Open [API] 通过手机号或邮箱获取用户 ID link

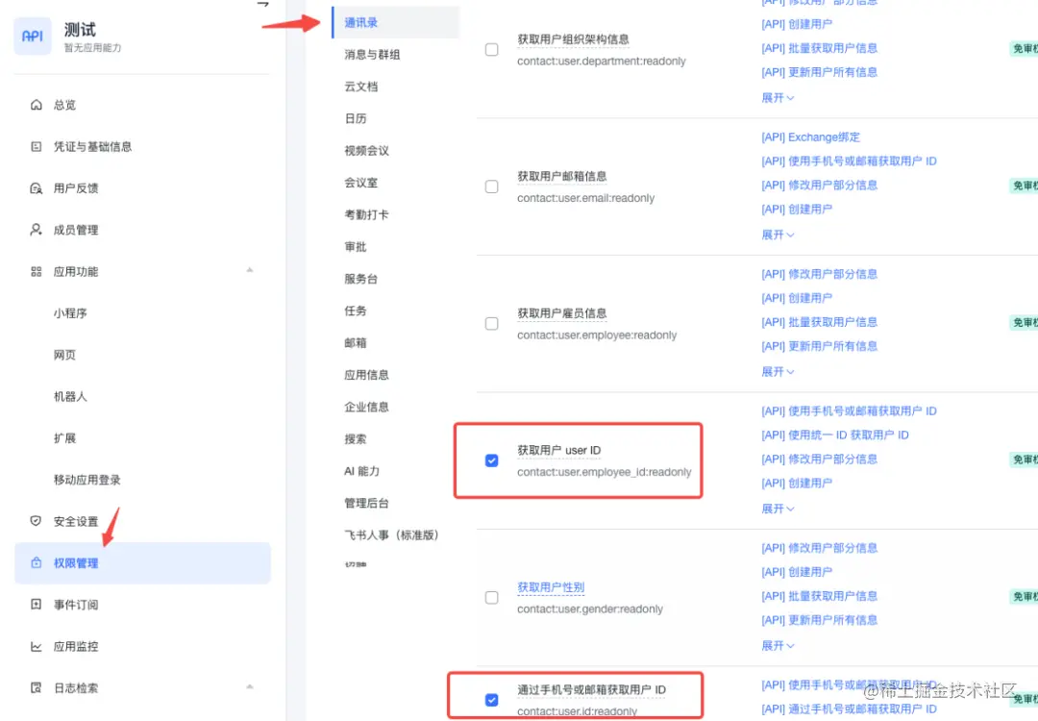tap(850, 709)
